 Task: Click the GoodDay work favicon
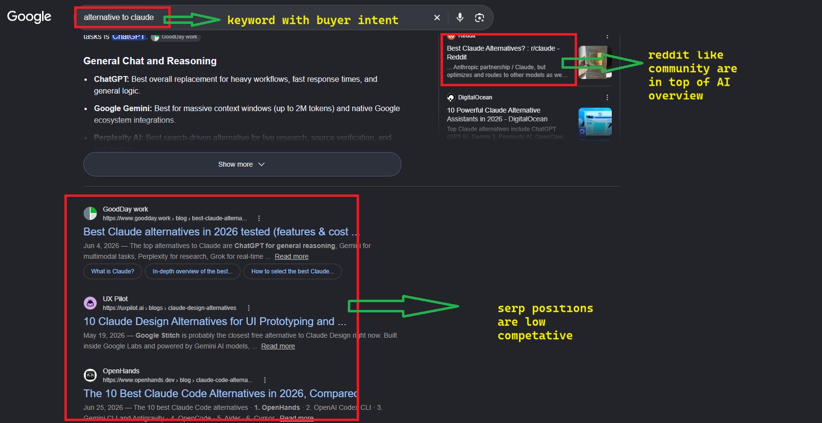click(x=90, y=213)
